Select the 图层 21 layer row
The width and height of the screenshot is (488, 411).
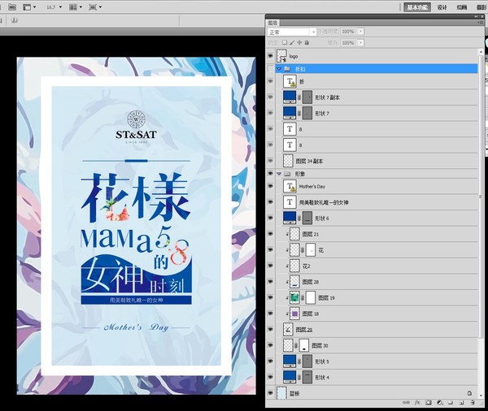[x=377, y=234]
